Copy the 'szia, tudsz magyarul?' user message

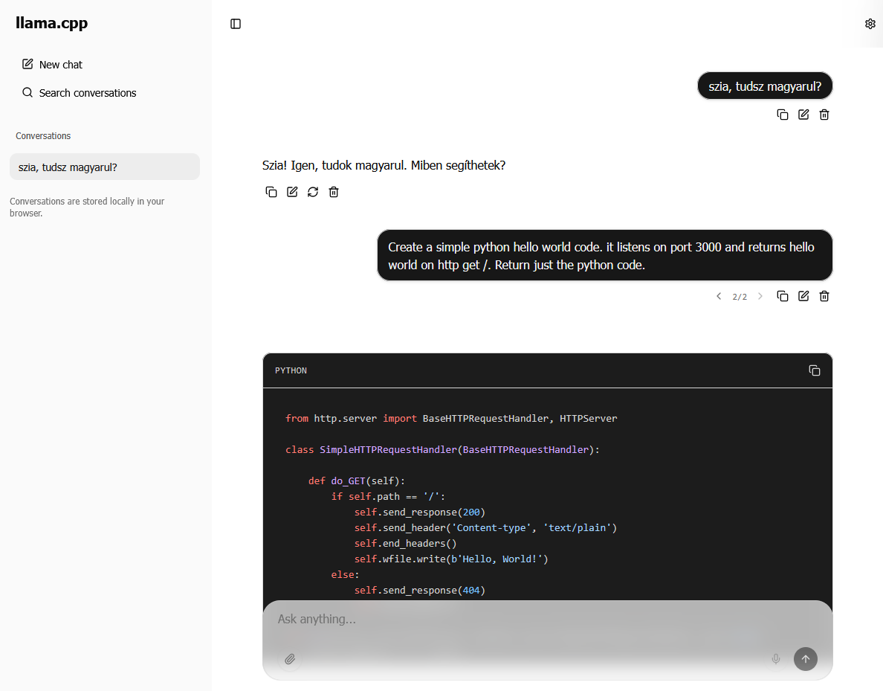[x=783, y=115]
